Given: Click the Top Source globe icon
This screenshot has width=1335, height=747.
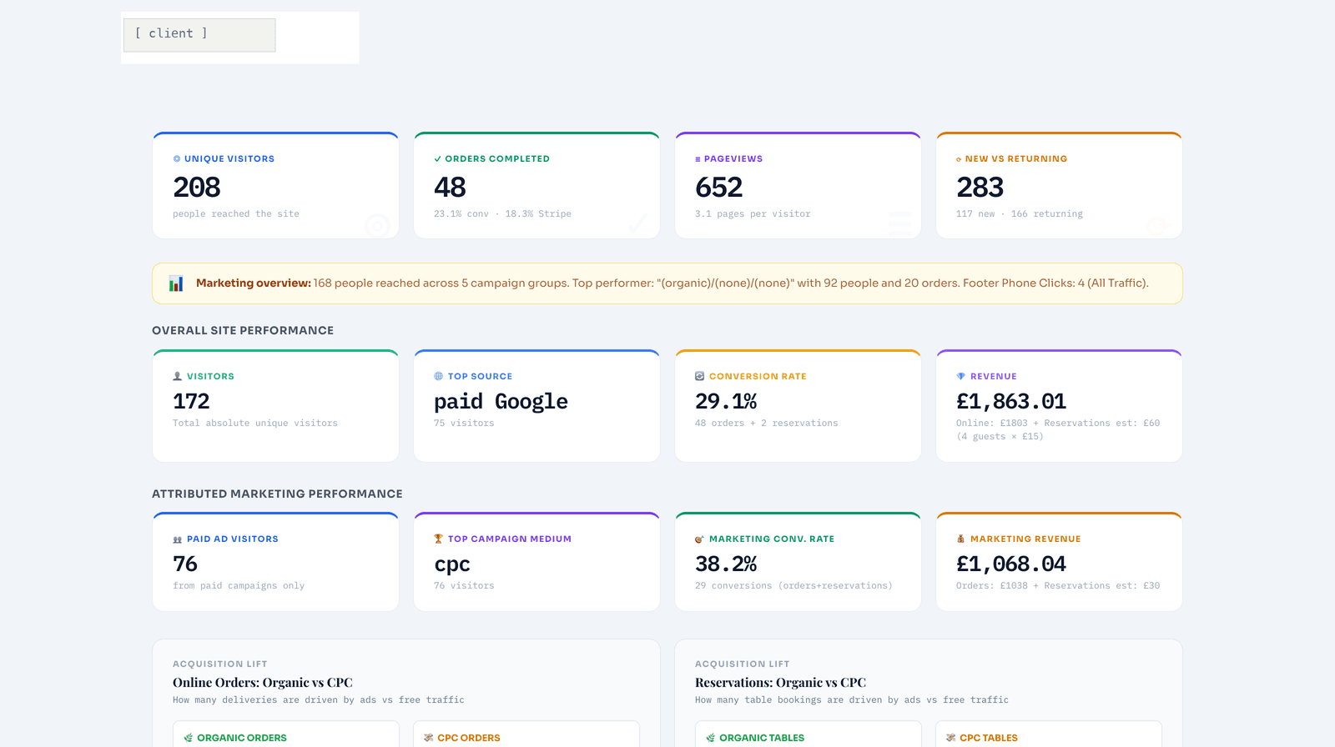Looking at the screenshot, I should point(438,376).
